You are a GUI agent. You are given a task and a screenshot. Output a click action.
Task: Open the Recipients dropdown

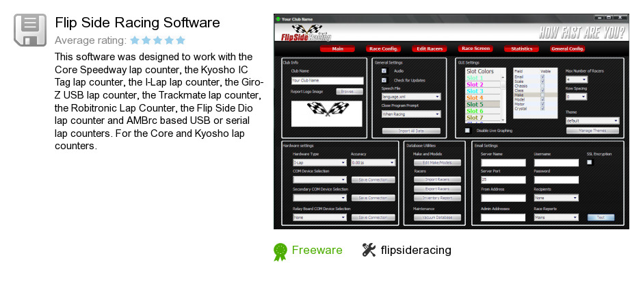(x=556, y=198)
